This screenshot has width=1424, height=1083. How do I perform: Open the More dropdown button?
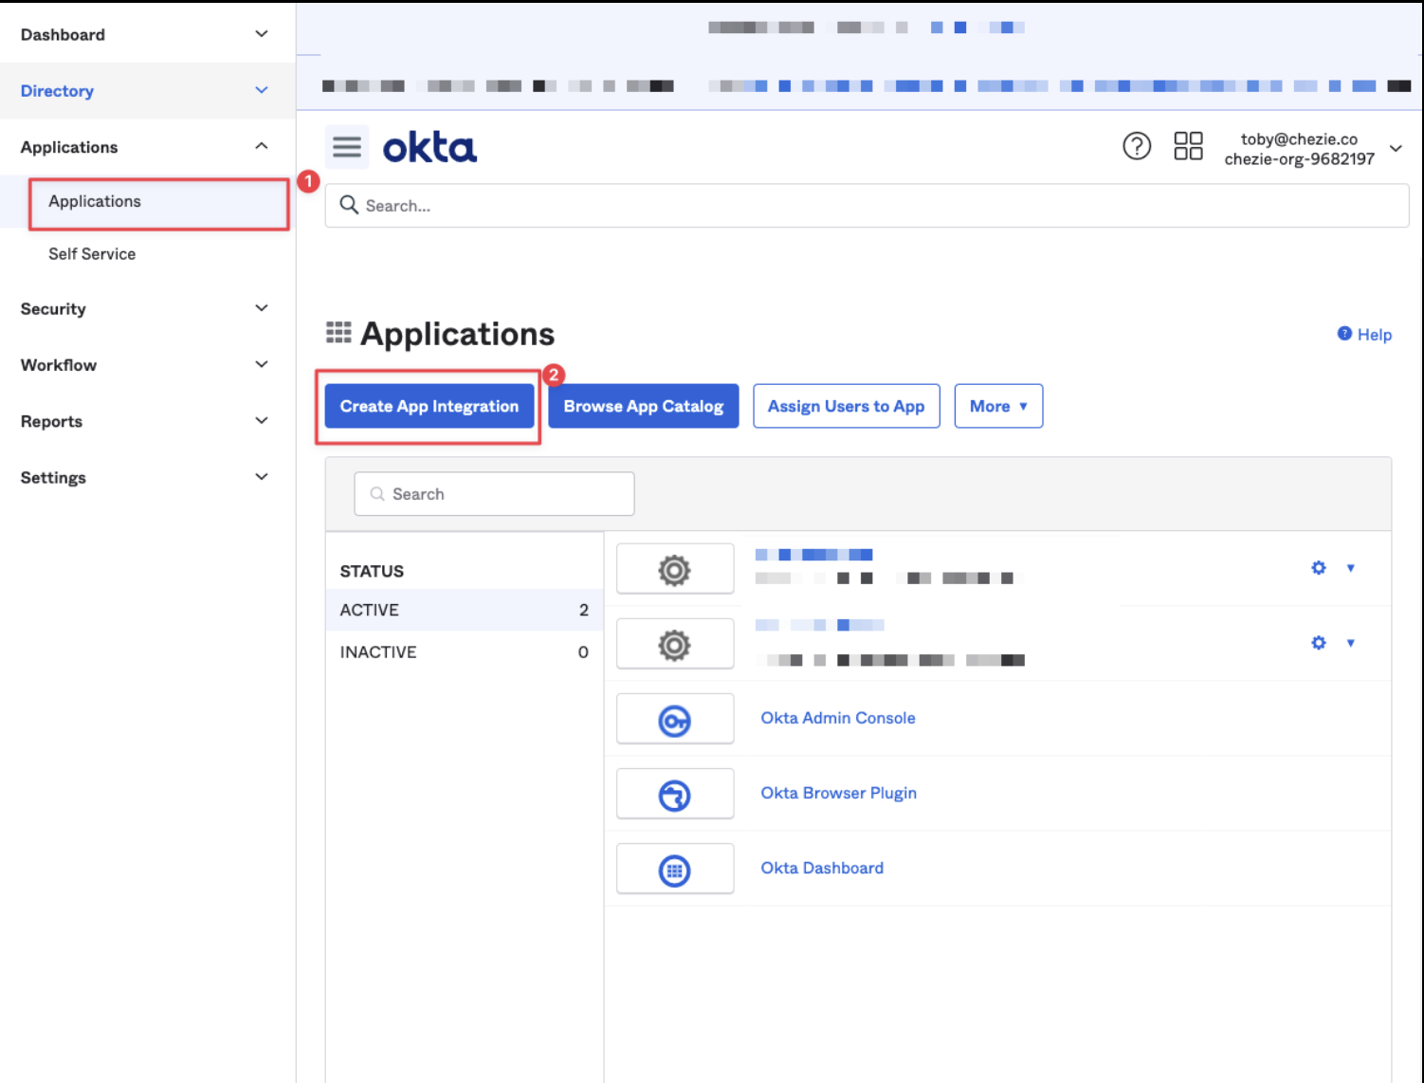point(997,406)
